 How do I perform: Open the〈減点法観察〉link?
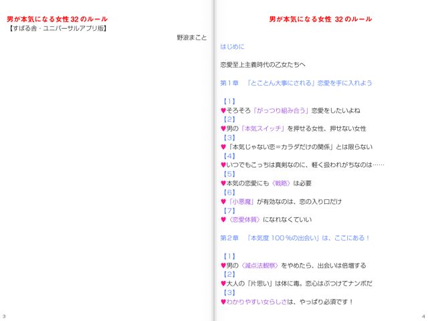coord(259,265)
